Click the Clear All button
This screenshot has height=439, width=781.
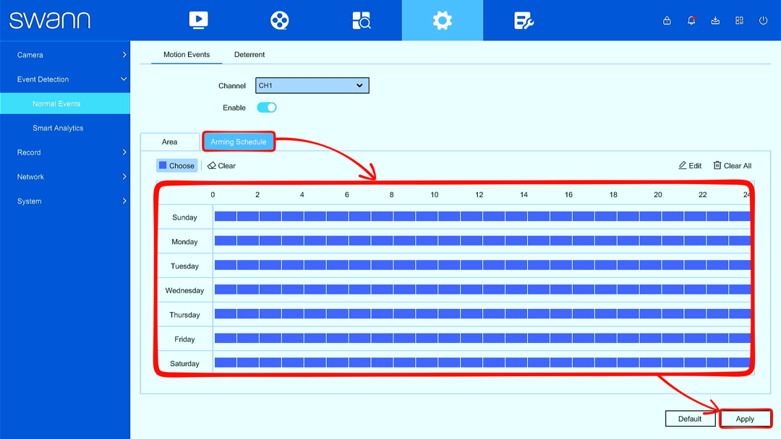[732, 165]
